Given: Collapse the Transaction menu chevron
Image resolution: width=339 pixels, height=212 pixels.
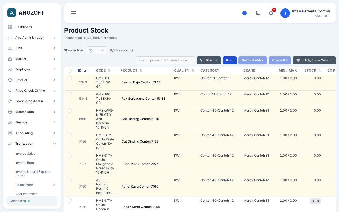Looking at the screenshot, I should pos(55,144).
